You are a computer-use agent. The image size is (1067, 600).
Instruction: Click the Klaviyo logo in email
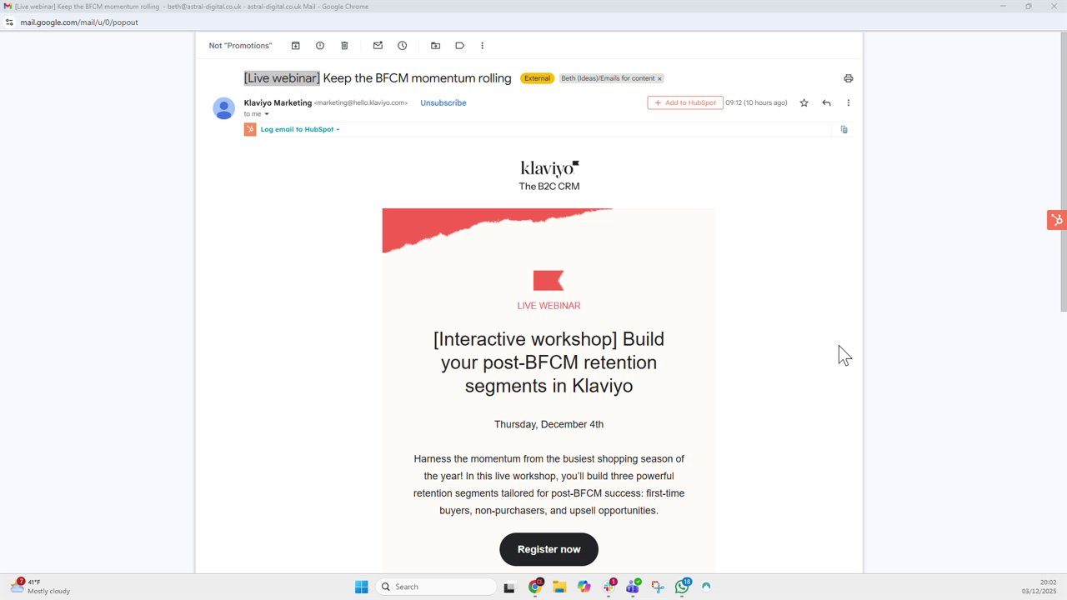point(549,168)
